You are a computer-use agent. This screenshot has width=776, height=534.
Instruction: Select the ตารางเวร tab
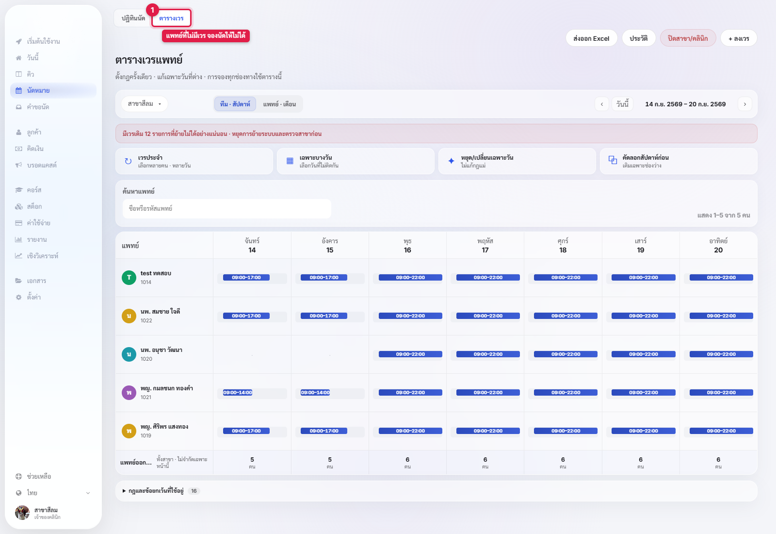tap(171, 18)
